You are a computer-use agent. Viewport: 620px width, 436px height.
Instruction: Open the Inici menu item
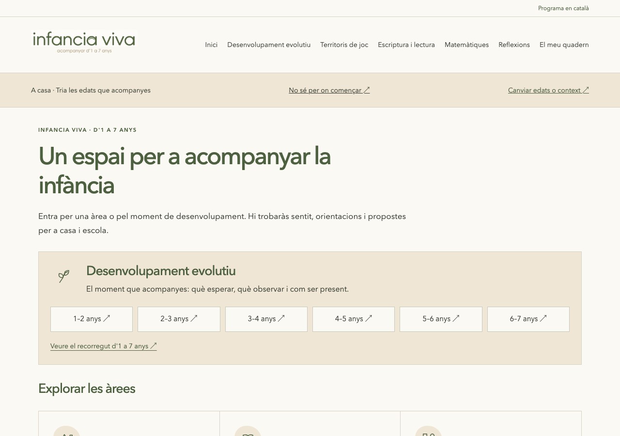[211, 45]
